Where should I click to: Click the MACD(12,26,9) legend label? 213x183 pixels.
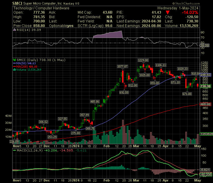point(30,150)
